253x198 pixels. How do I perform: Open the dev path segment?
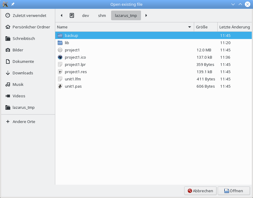click(x=85, y=15)
